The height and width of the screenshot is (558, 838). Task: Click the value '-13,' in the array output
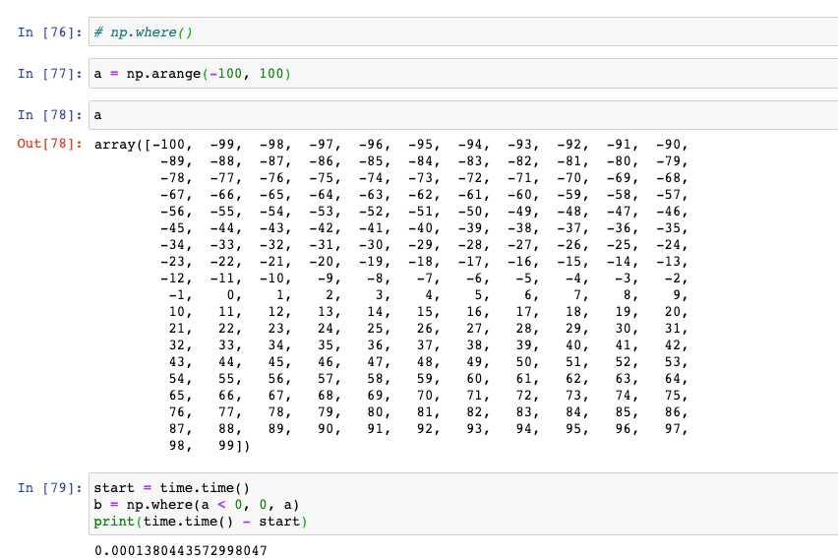pos(673,262)
